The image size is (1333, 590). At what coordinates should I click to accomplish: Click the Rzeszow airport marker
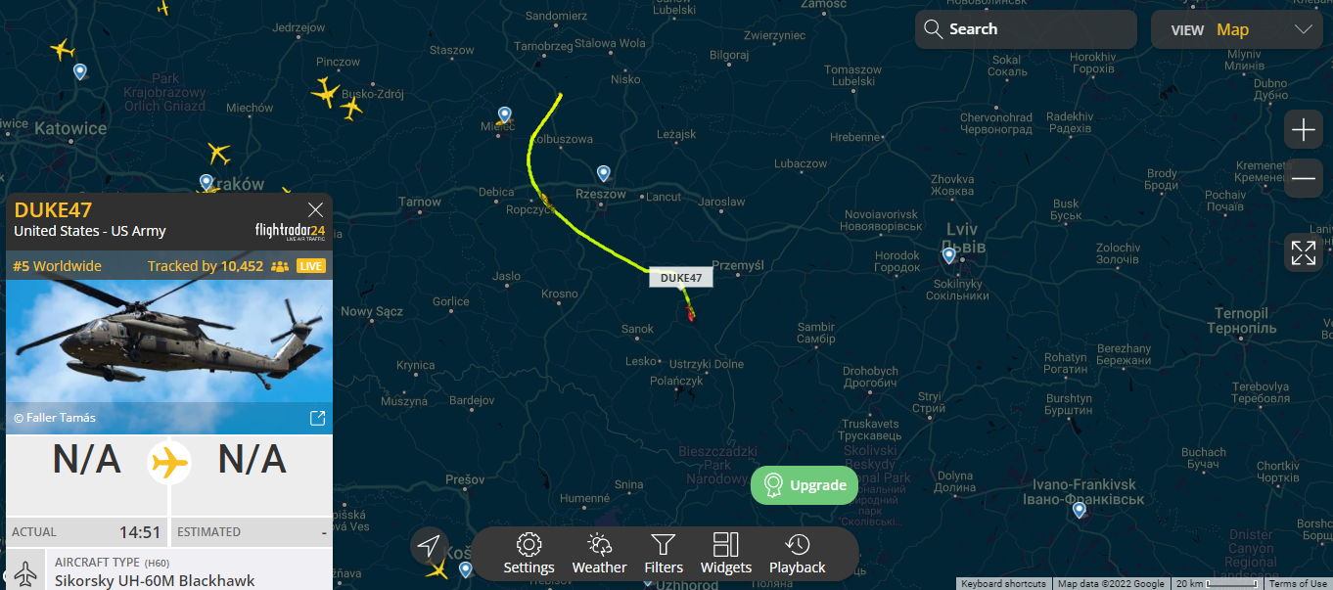pyautogui.click(x=604, y=173)
